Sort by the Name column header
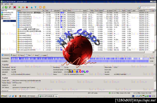 pos(30,10)
